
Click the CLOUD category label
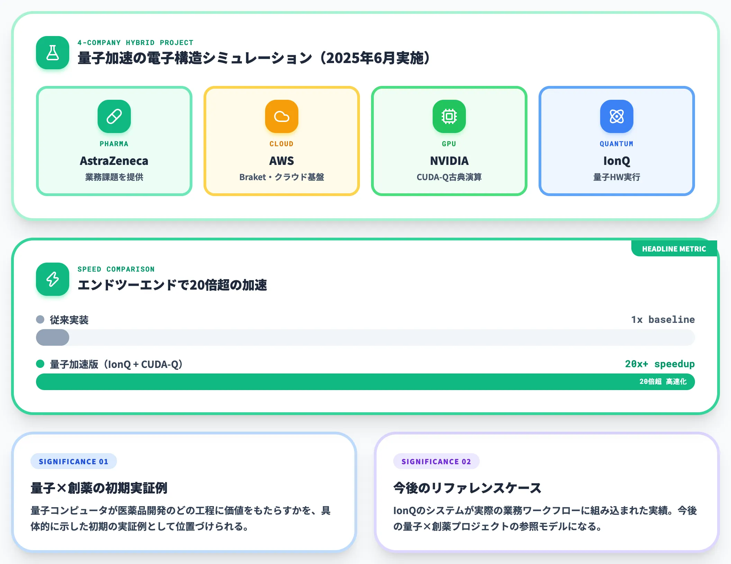pos(282,144)
